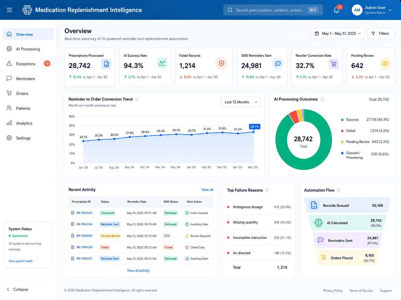Open AI Processing in sidebar
The image size is (401, 300).
(28, 49)
